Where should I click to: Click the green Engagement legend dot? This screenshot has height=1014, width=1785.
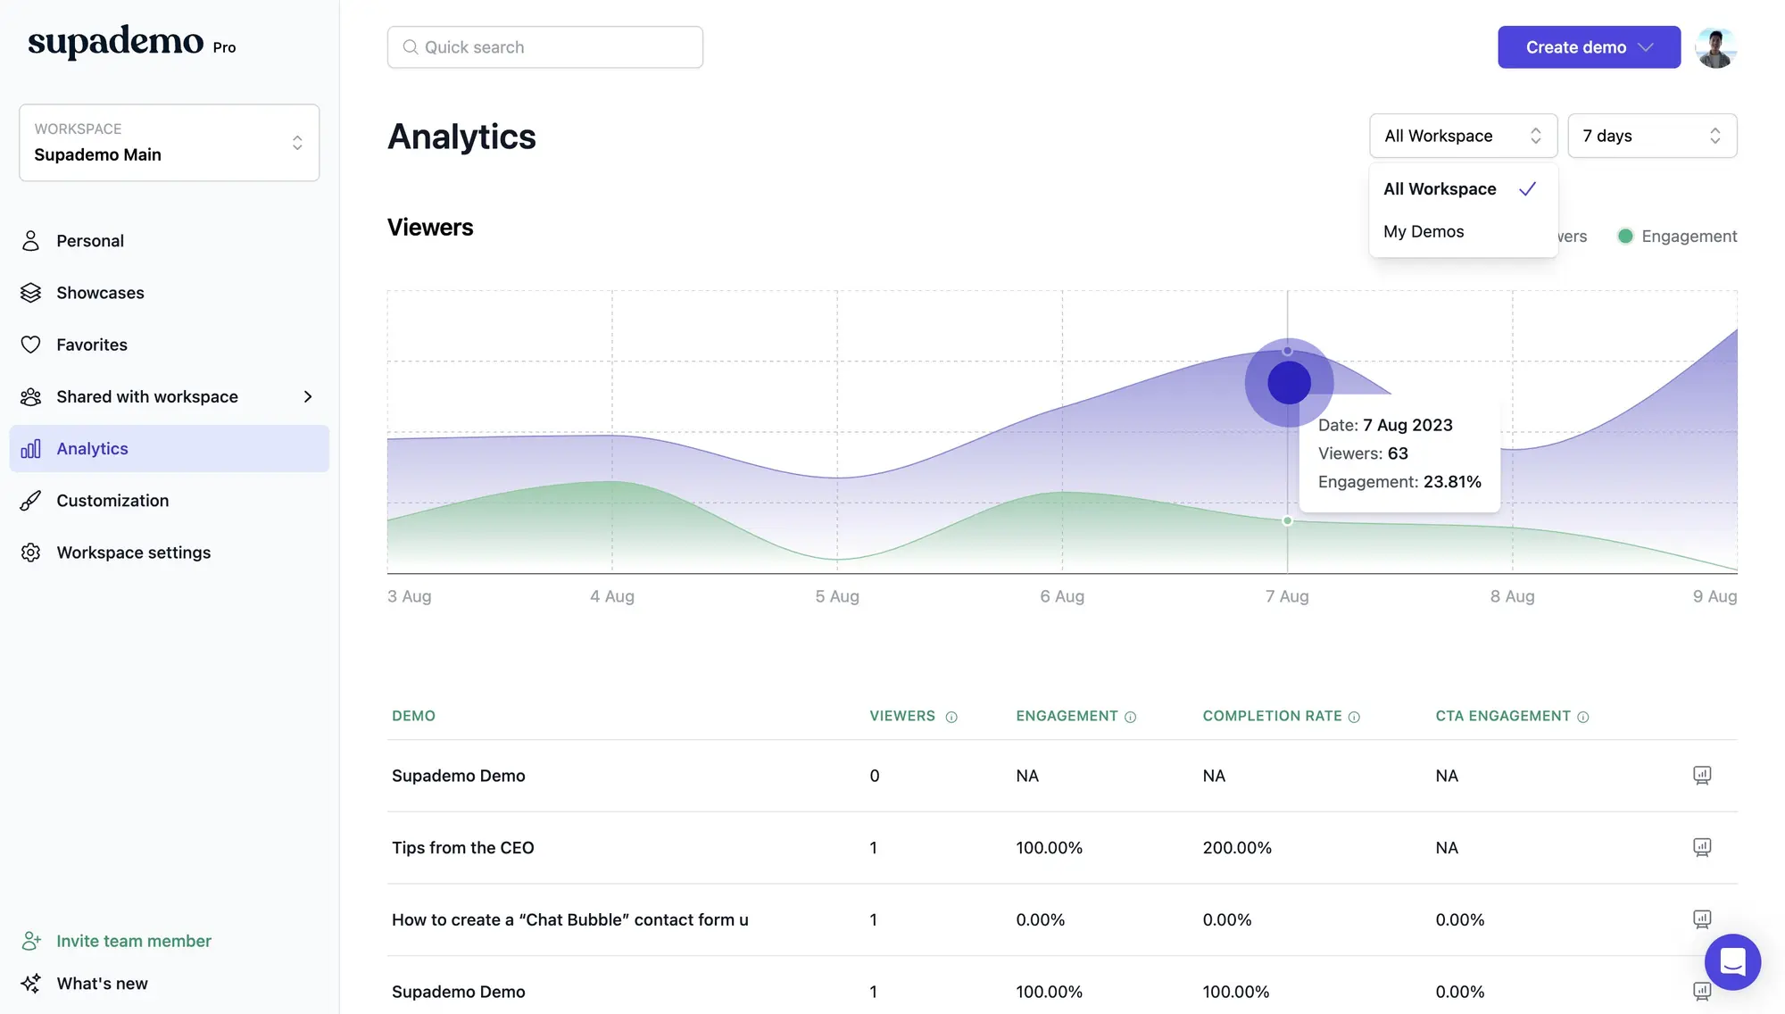1625,236
